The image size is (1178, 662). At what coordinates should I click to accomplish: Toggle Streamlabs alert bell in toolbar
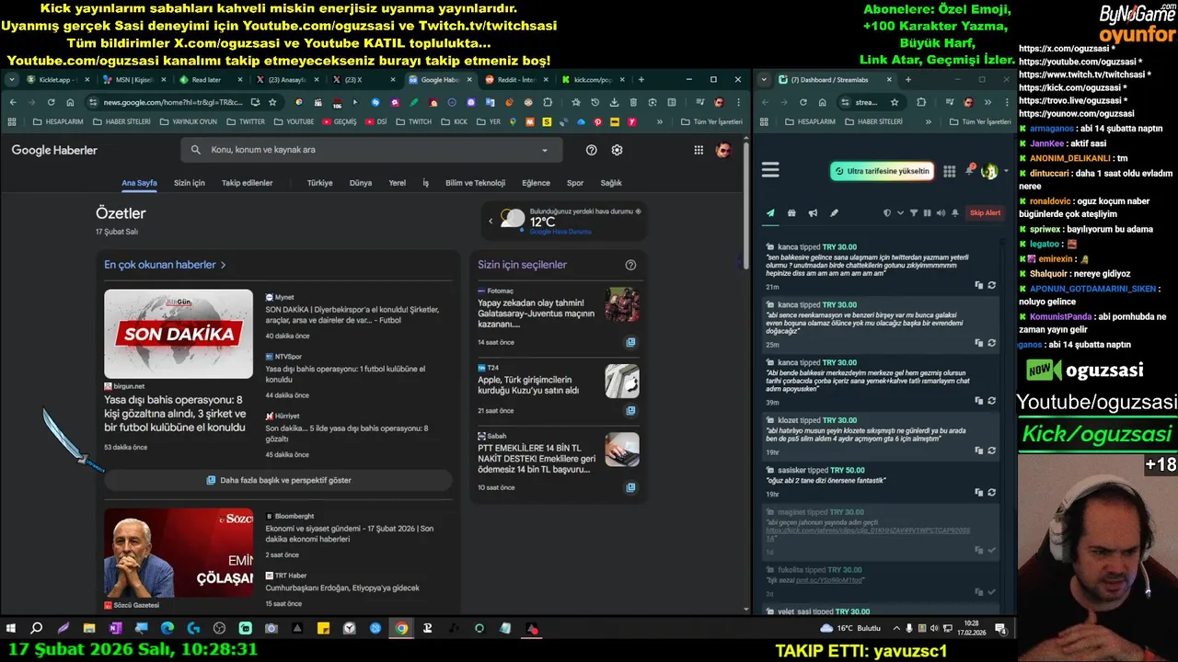(955, 212)
